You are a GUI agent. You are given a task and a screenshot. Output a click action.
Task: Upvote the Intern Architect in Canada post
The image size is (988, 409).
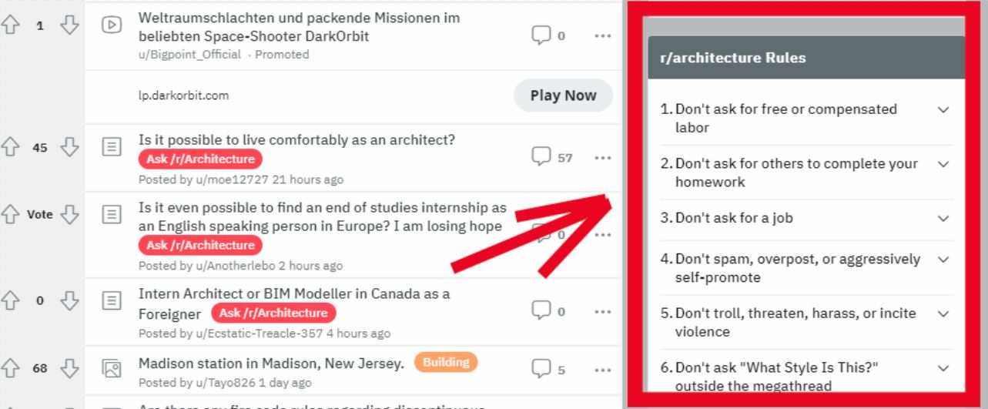point(12,300)
